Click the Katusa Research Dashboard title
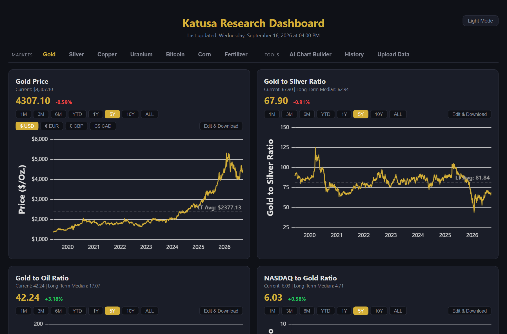The height and width of the screenshot is (334, 507). click(x=253, y=23)
